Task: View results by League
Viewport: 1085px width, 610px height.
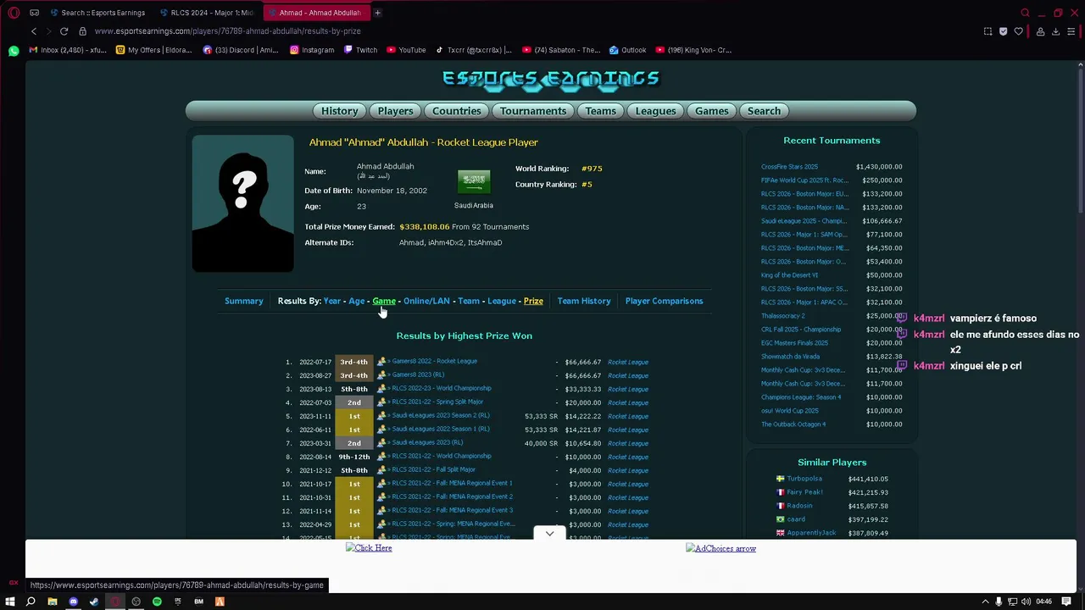Action: pyautogui.click(x=501, y=301)
